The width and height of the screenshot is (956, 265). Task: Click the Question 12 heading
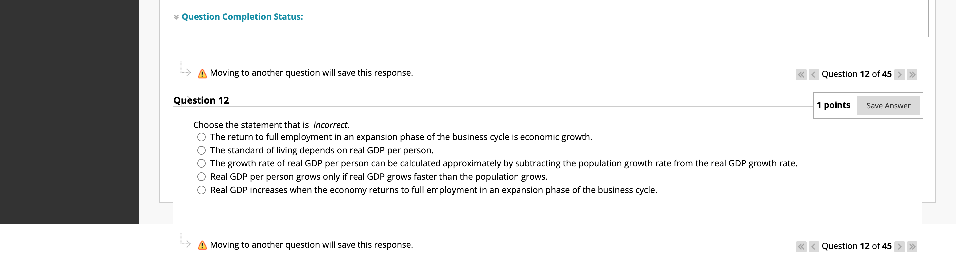point(202,100)
